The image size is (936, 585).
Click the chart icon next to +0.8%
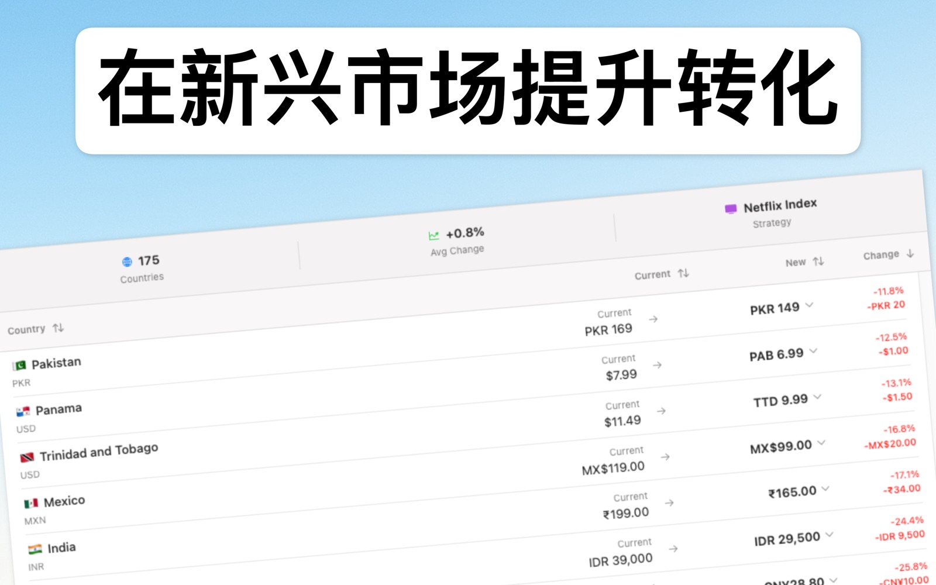coord(433,233)
